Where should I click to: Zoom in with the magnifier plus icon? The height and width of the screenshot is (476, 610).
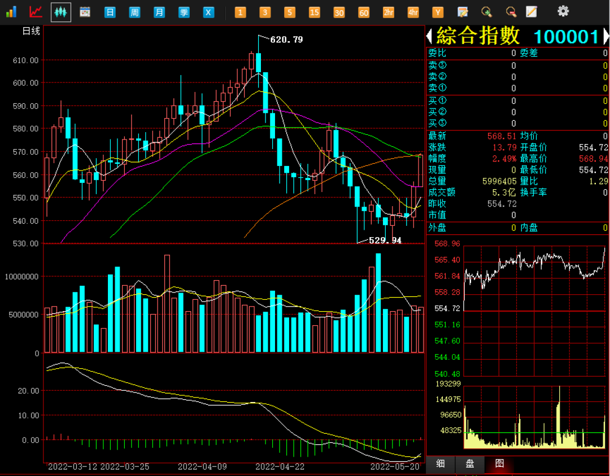point(487,12)
